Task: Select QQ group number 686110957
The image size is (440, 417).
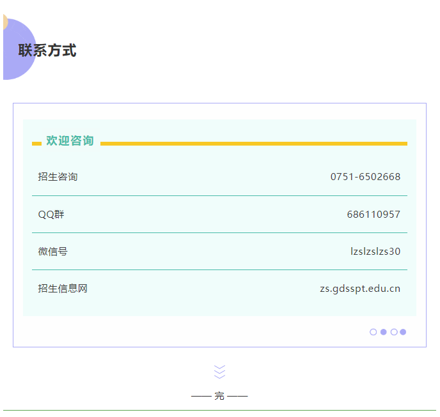Action: [373, 215]
